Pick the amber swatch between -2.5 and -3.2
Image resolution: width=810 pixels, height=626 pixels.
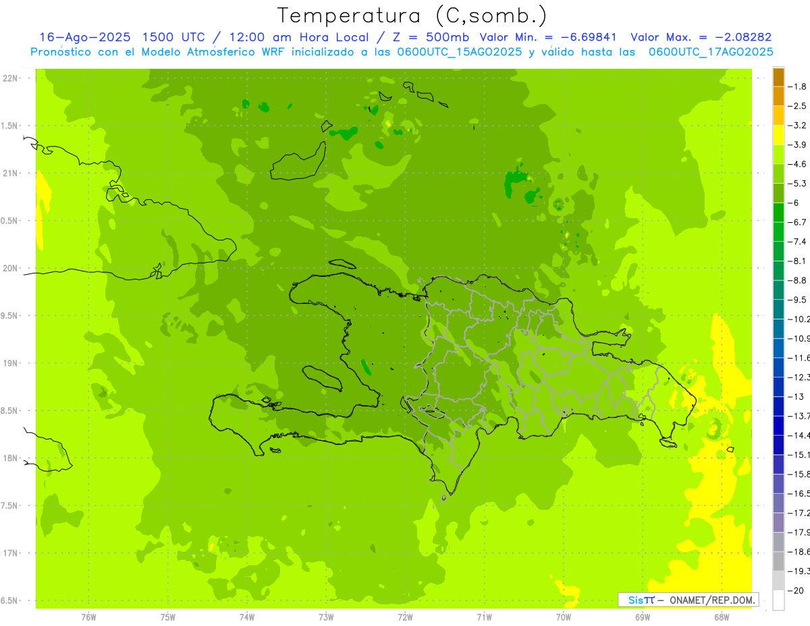pos(778,115)
